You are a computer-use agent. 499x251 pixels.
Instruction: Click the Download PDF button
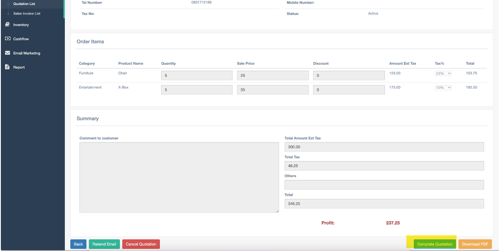[x=475, y=244]
